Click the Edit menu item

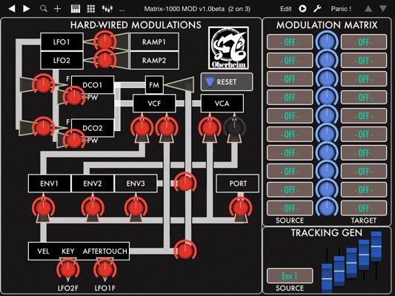click(286, 9)
